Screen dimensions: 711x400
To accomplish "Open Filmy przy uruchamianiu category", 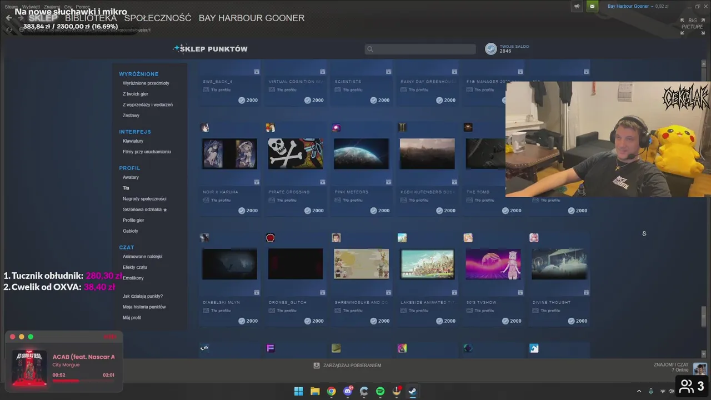I will (x=147, y=152).
